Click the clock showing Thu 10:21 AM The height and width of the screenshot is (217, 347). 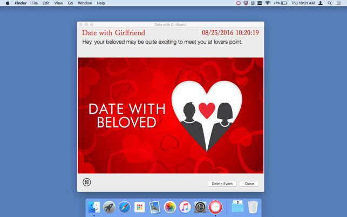tap(303, 3)
